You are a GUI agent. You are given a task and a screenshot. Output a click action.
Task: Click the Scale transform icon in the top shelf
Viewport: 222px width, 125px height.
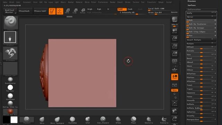[x=75, y=11]
